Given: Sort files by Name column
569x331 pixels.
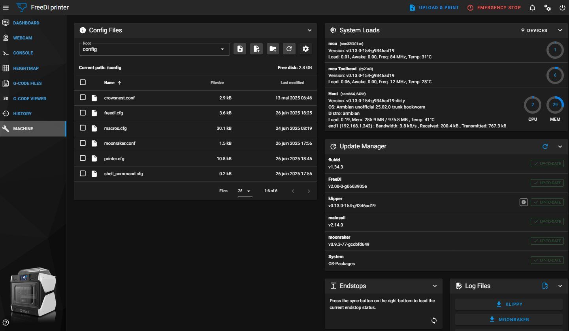Looking at the screenshot, I should point(113,83).
